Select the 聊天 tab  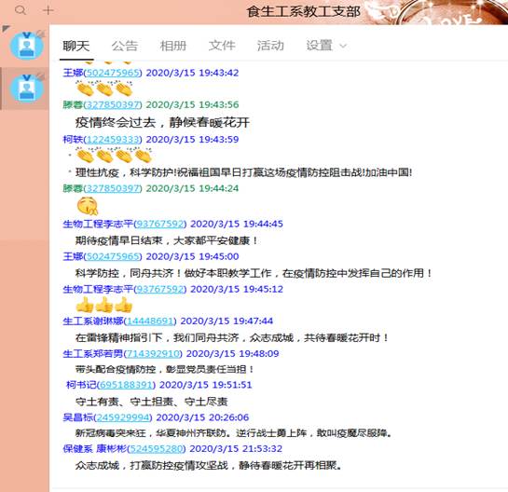76,46
